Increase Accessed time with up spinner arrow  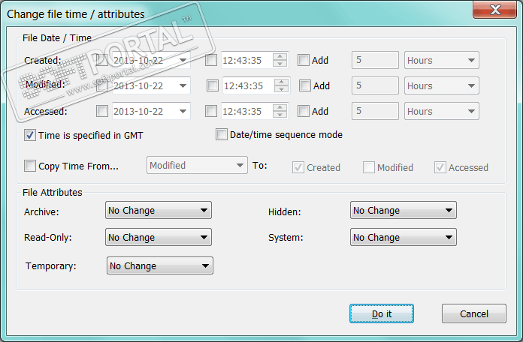(280, 107)
